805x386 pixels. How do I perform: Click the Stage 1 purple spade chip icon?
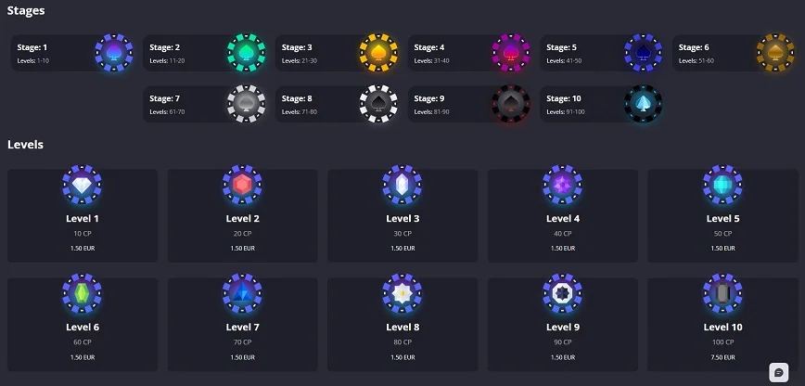point(114,53)
